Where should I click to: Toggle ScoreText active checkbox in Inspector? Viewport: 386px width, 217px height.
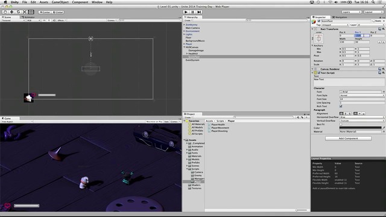tap(319, 21)
